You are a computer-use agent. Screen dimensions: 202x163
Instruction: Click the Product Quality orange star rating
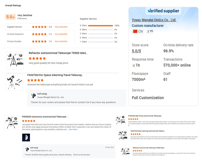pyautogui.click(x=39, y=41)
